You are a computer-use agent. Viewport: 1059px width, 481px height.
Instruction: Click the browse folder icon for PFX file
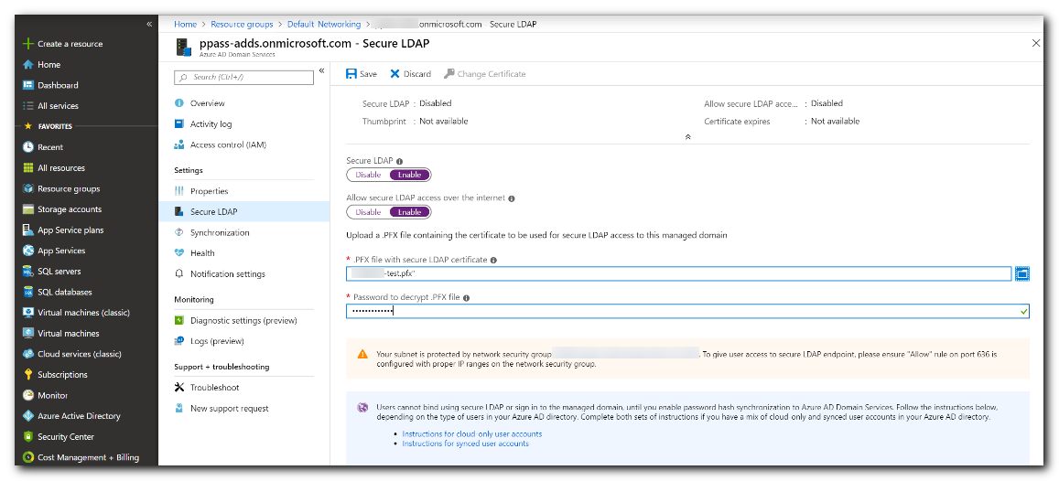click(x=1022, y=273)
